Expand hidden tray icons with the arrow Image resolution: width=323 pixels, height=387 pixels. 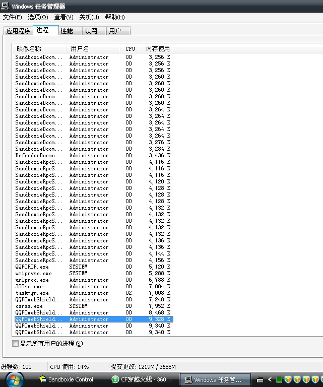[270, 379]
